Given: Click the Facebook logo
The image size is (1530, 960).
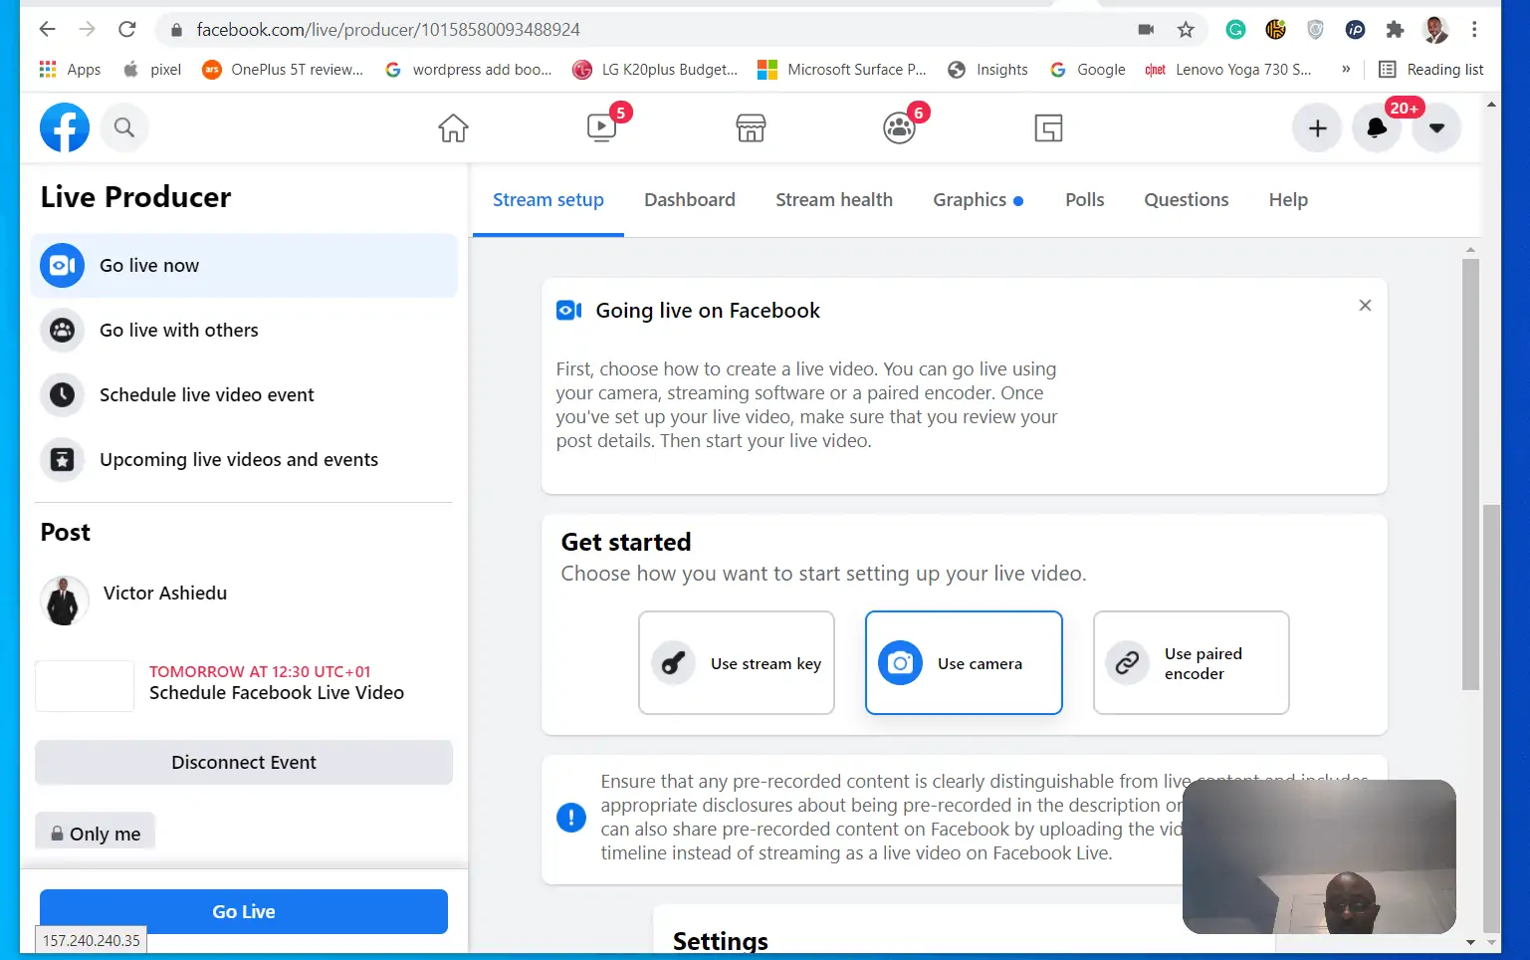Looking at the screenshot, I should (x=65, y=127).
